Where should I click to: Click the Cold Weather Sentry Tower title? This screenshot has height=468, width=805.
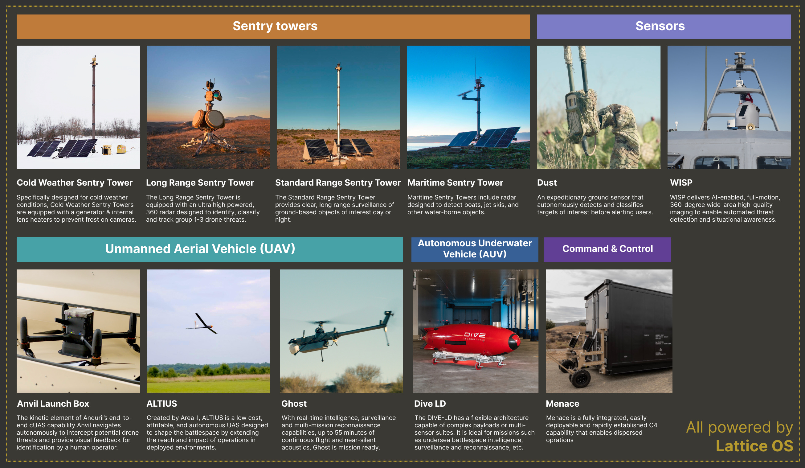75,183
